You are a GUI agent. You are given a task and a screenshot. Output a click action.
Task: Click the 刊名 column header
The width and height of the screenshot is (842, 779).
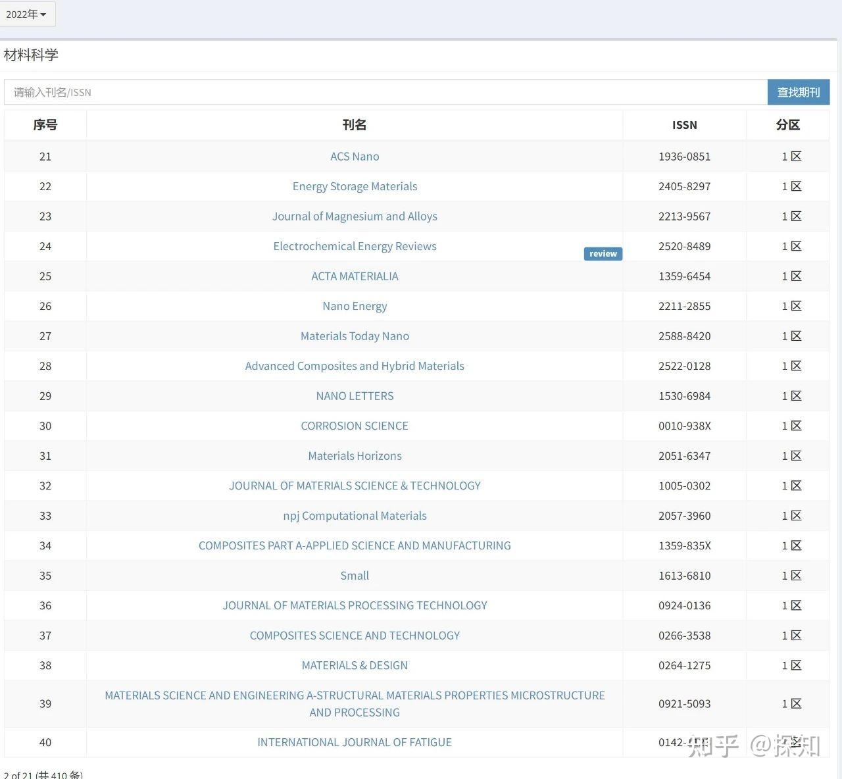click(x=355, y=125)
